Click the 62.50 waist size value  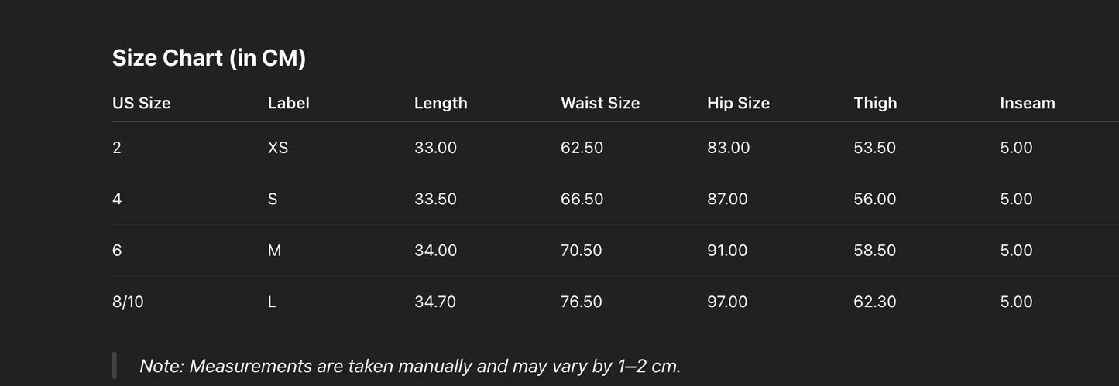coord(582,148)
